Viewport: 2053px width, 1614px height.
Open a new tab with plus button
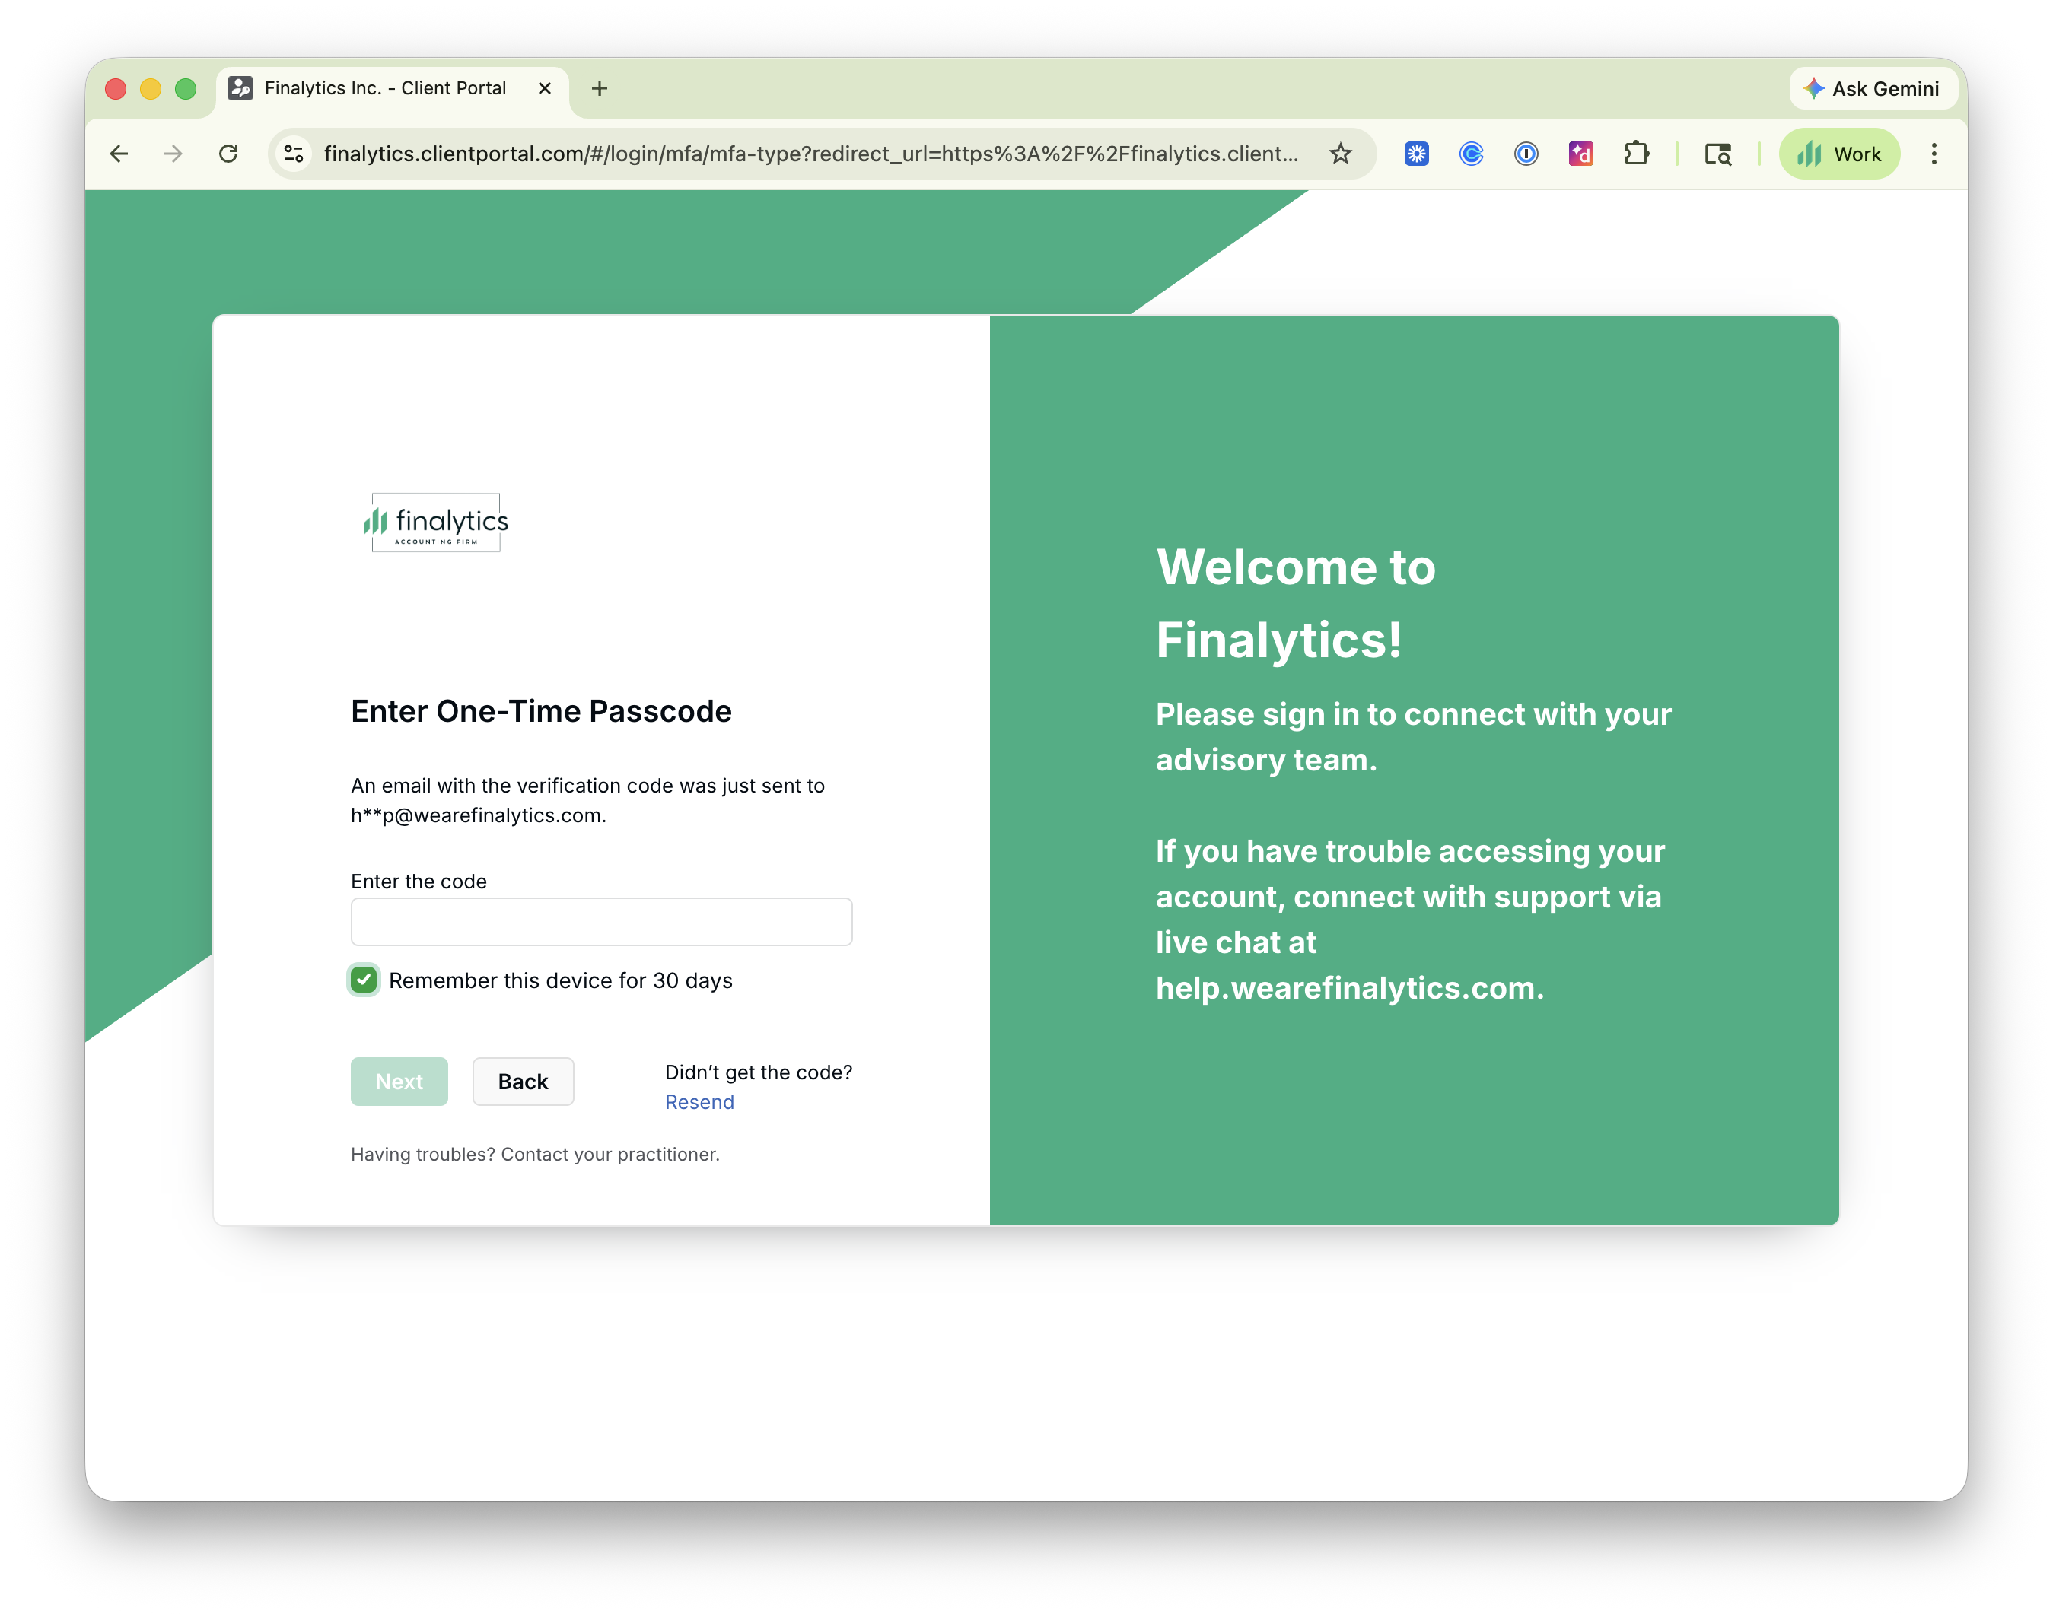[x=600, y=89]
